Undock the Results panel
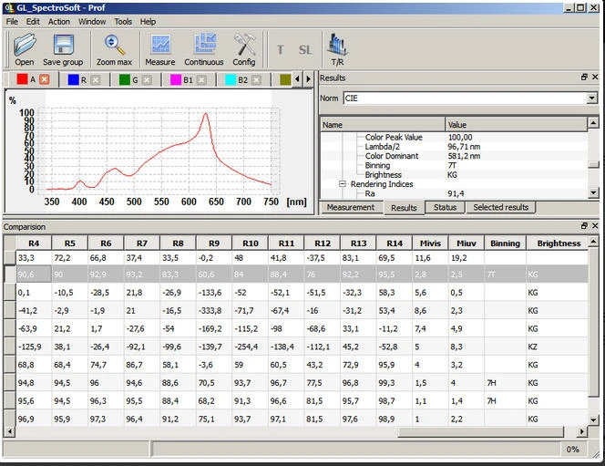 click(584, 78)
